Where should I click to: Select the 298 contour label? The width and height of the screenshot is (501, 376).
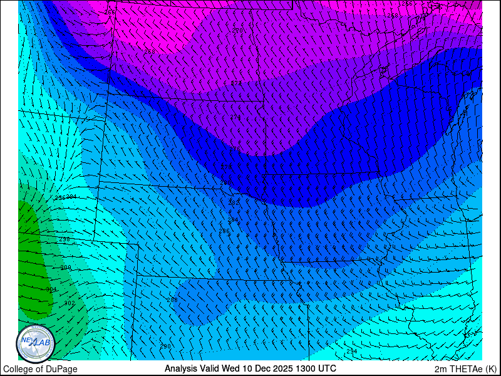65,239
